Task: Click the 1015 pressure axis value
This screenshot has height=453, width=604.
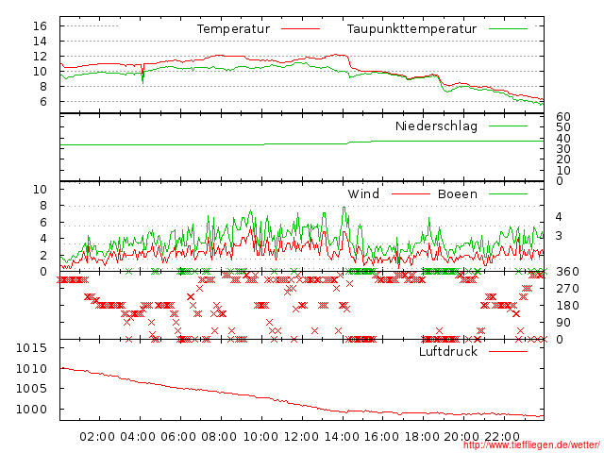Action: [31, 348]
